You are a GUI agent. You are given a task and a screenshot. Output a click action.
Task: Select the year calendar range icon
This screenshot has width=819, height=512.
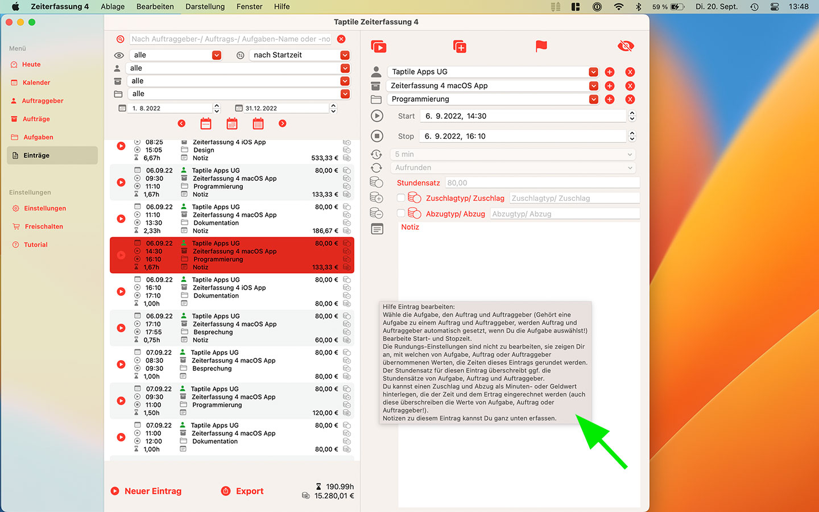coord(258,123)
